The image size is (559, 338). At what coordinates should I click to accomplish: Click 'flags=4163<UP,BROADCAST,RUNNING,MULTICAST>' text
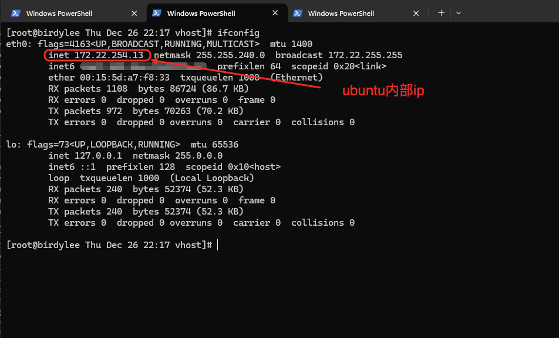(x=149, y=44)
